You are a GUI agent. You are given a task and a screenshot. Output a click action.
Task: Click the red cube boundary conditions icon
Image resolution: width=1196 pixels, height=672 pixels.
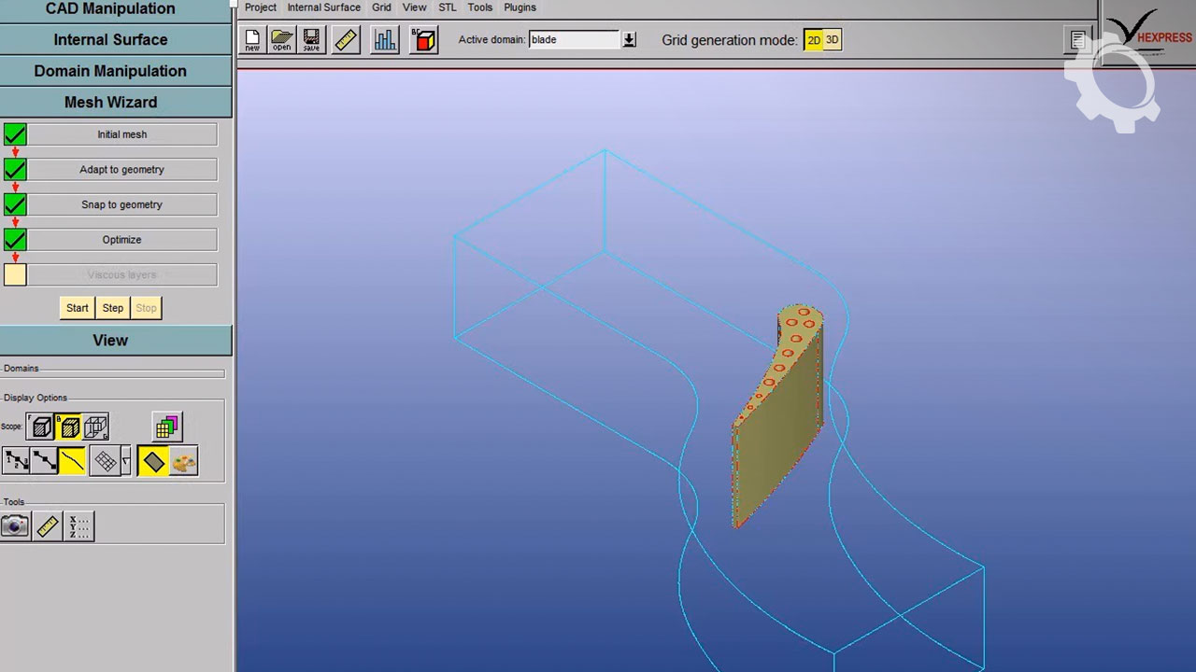click(x=424, y=40)
